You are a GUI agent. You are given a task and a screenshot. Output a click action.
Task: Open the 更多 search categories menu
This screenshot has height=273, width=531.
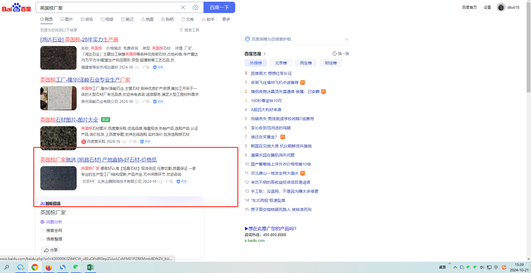pyautogui.click(x=226, y=19)
